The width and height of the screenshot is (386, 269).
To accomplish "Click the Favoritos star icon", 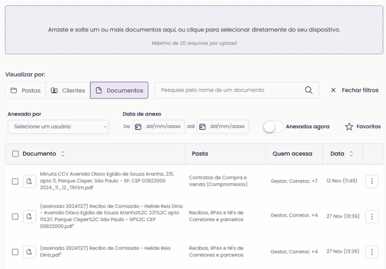I will [x=349, y=127].
